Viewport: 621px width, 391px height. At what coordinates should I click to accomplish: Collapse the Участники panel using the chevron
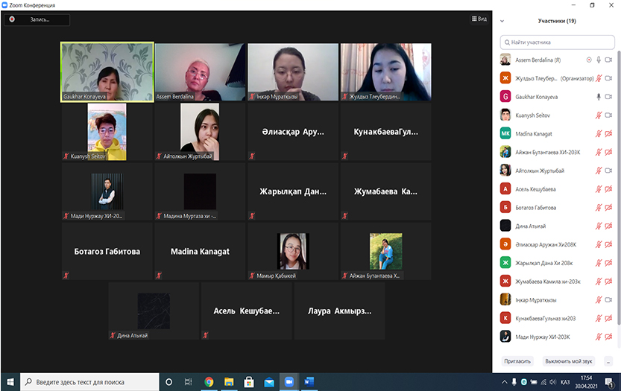pyautogui.click(x=502, y=22)
